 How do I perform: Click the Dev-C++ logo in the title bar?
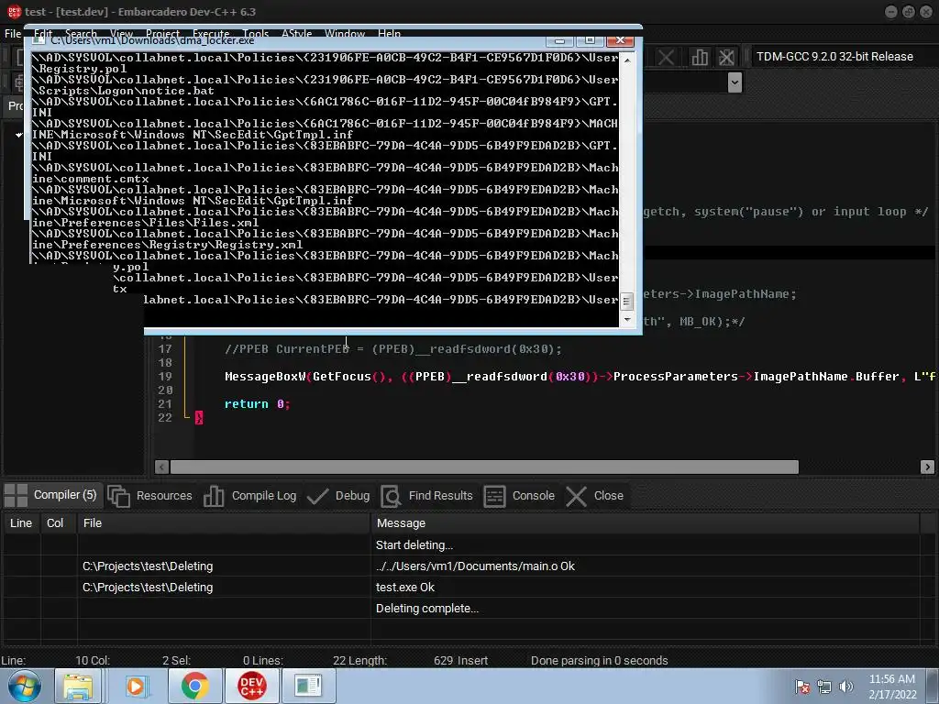click(x=14, y=11)
